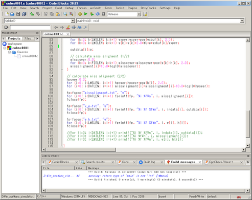Toggle selected text only search icon
The image size is (252, 200).
(x=74, y=27)
